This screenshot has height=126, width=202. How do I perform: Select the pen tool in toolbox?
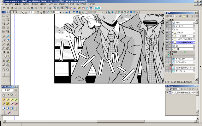pyautogui.click(x=4, y=36)
